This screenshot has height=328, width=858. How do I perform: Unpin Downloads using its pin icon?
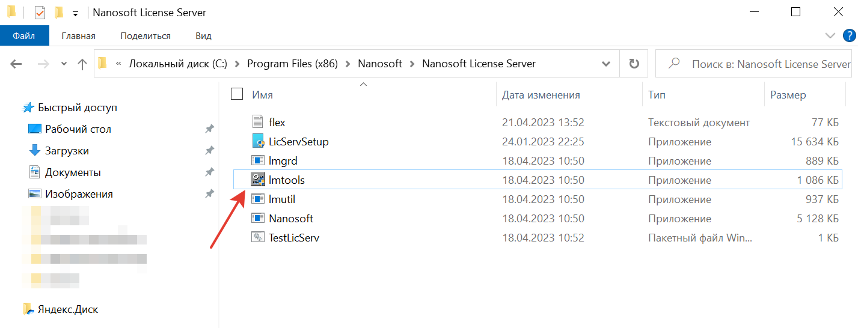[209, 151]
